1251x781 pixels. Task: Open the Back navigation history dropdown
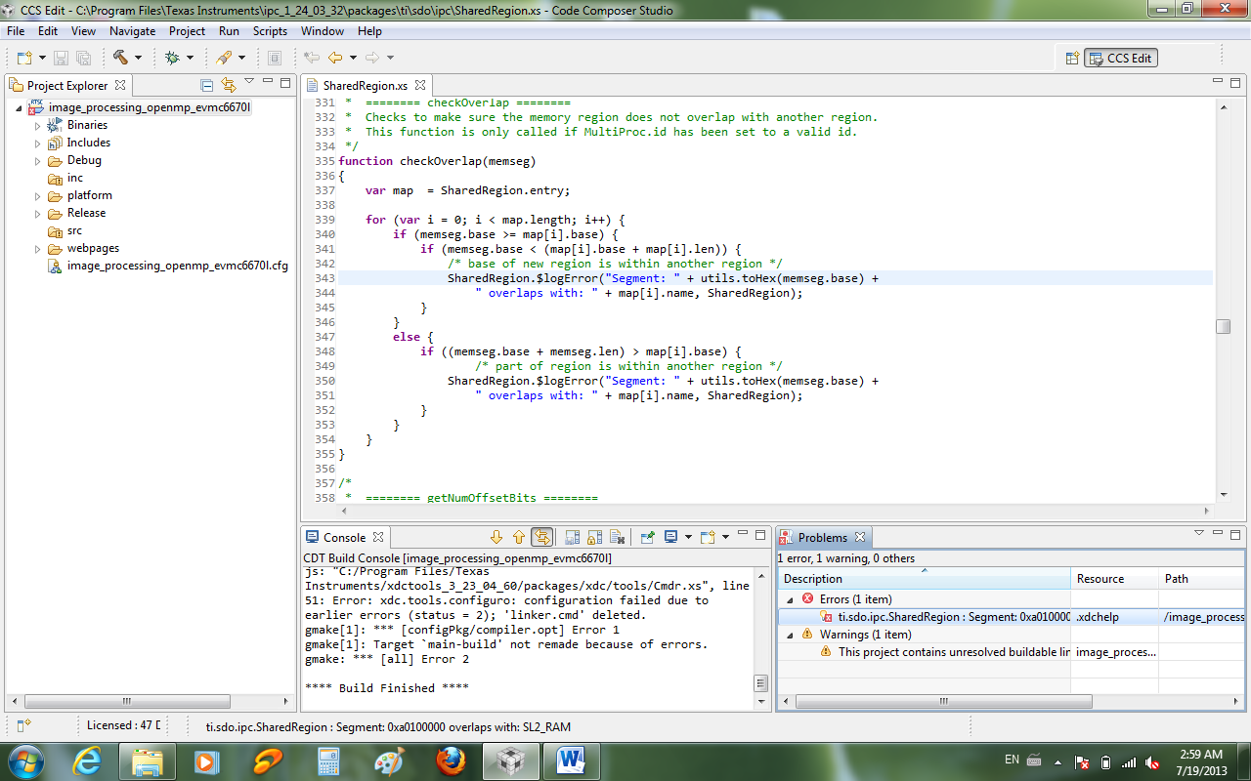[353, 59]
